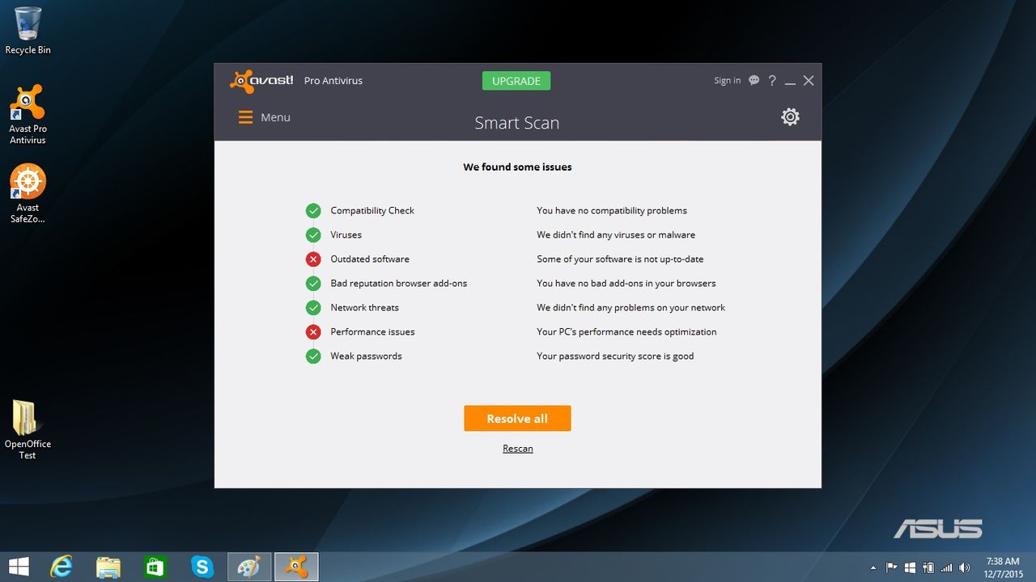Click the Avast logo in title bar

tap(261, 81)
